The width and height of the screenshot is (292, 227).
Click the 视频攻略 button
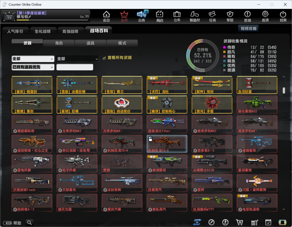pyautogui.click(x=248, y=28)
